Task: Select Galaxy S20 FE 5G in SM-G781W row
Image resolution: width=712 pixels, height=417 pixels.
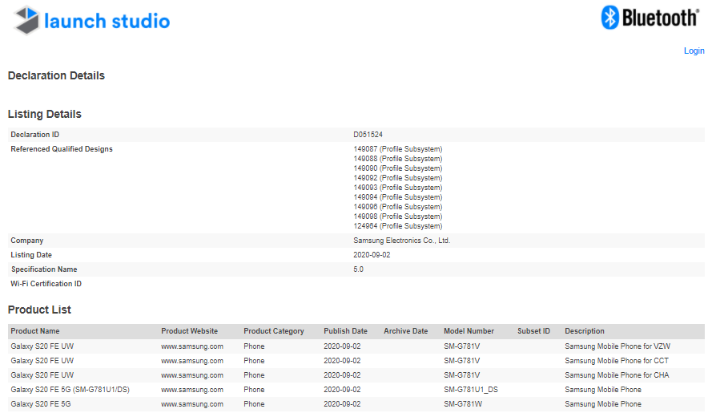Action: tap(41, 404)
